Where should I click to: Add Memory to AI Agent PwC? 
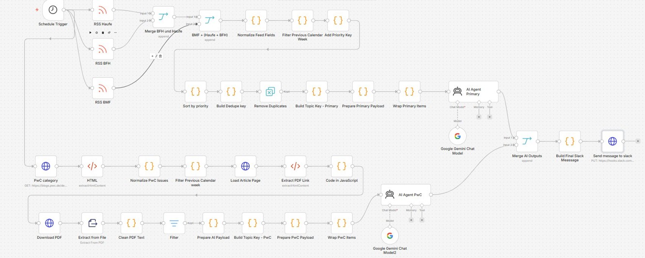pos(411,220)
